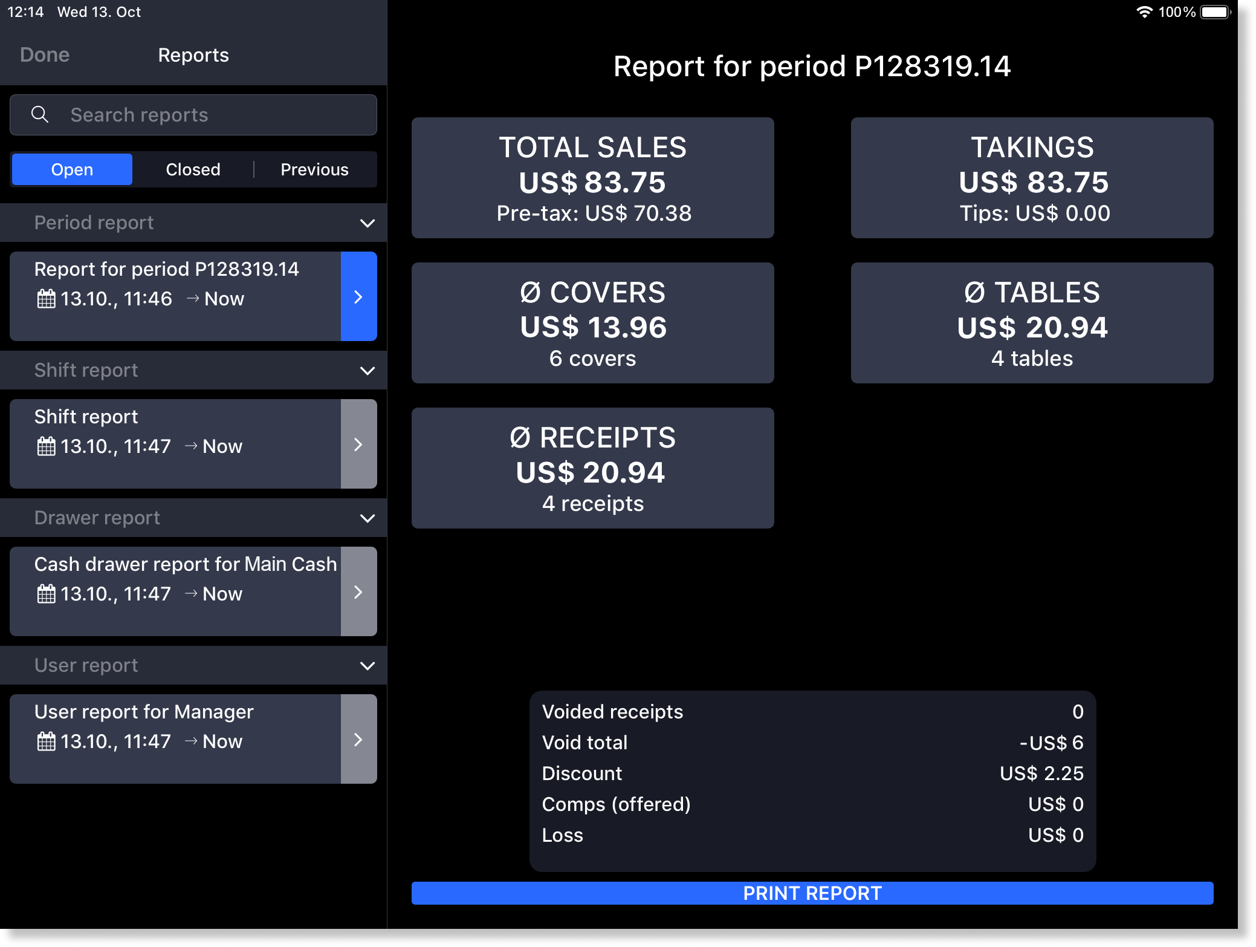Screen dimensions: 1256x947
Task: Click the 12:14 clock in status bar
Action: 25,12
